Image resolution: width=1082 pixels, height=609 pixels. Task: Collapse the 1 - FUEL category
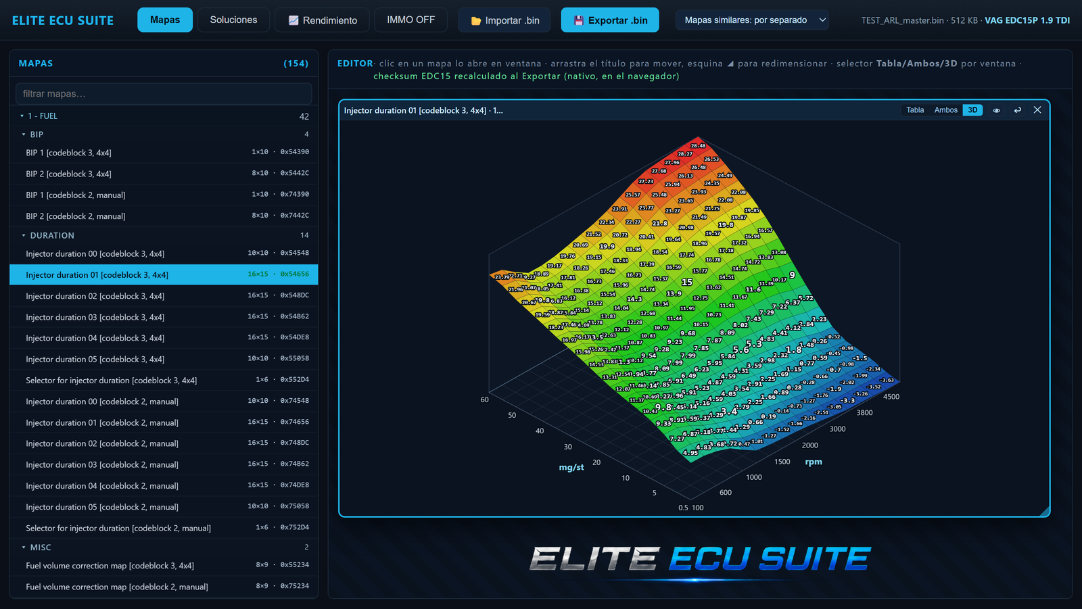(164, 116)
